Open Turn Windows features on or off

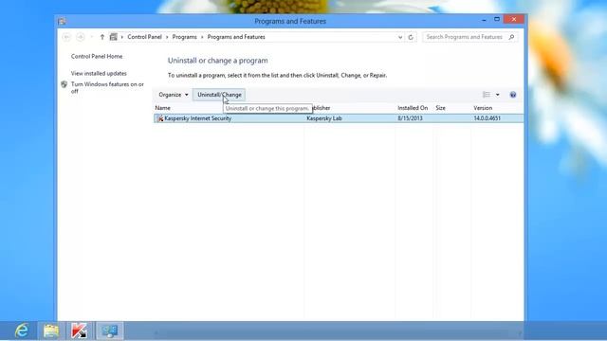tap(107, 88)
